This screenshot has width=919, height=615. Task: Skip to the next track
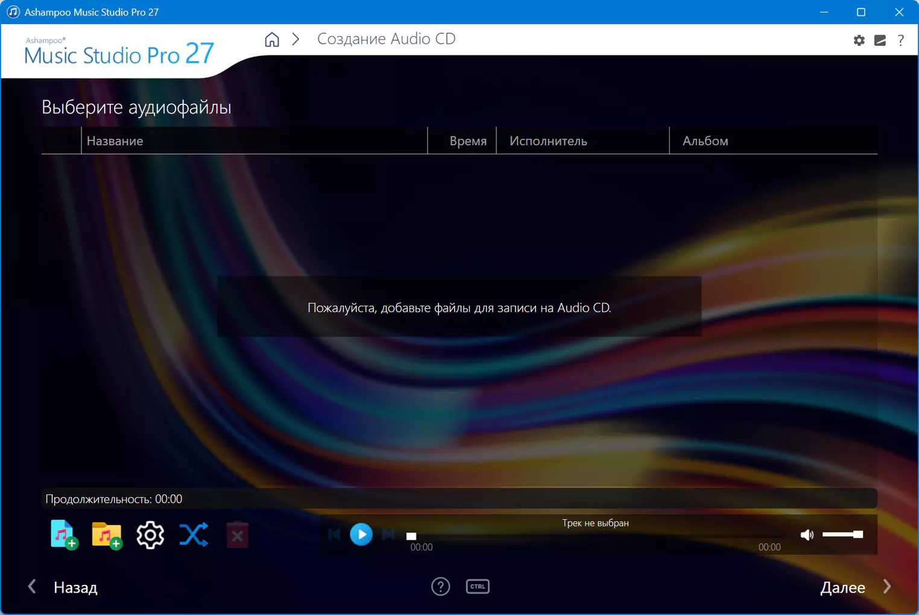388,535
